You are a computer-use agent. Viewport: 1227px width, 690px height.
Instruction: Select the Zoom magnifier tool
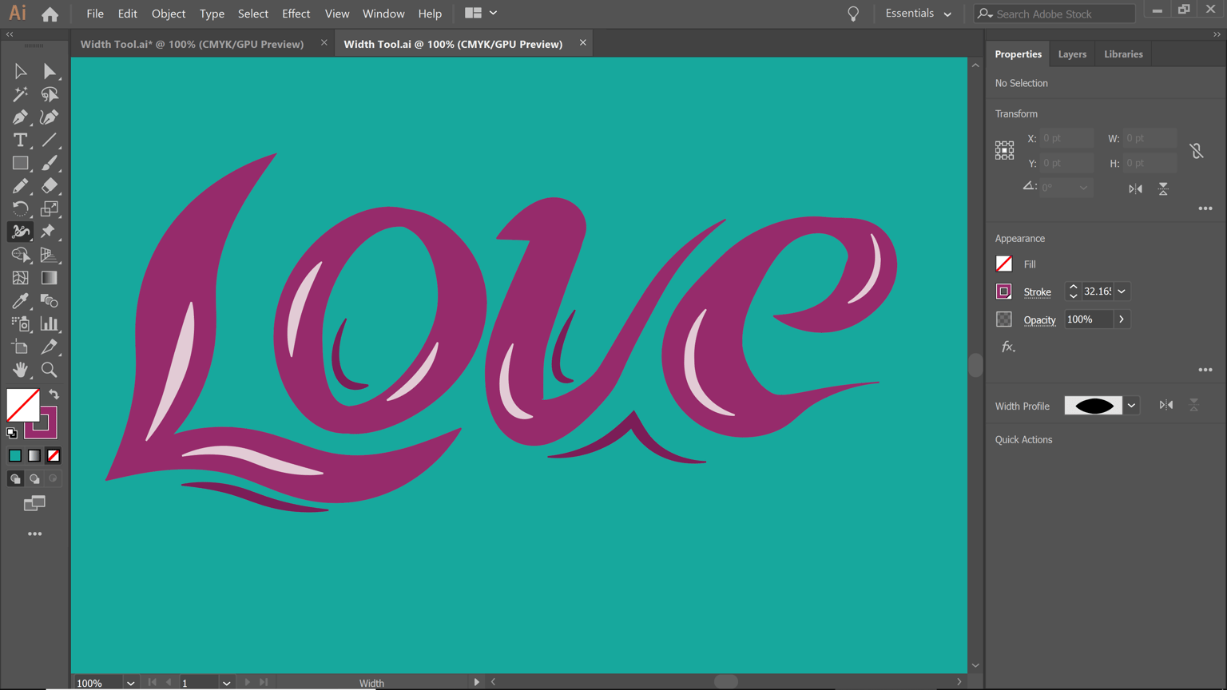(x=50, y=370)
